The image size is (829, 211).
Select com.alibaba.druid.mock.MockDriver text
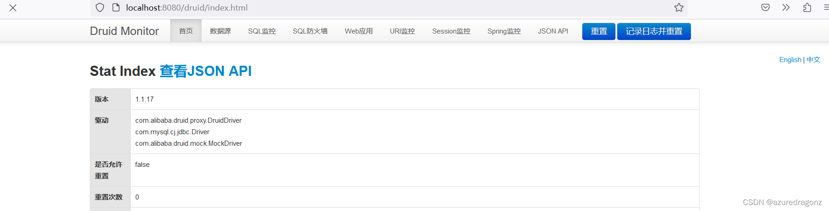(189, 143)
